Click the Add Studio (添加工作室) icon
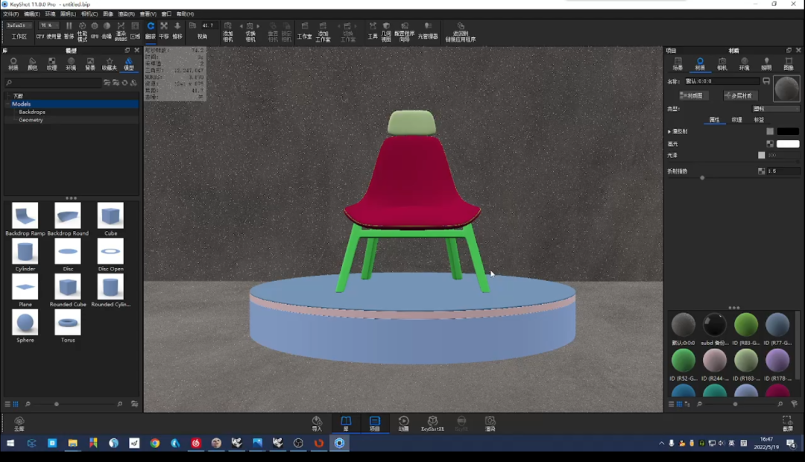Viewport: 805px width, 462px height. pyautogui.click(x=323, y=31)
